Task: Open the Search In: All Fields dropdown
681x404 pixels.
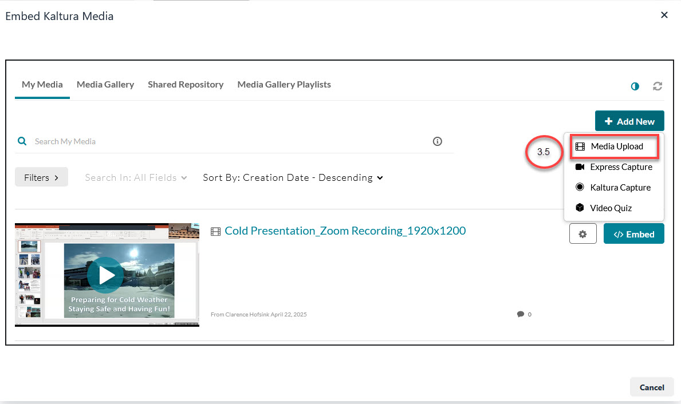Action: pyautogui.click(x=136, y=178)
